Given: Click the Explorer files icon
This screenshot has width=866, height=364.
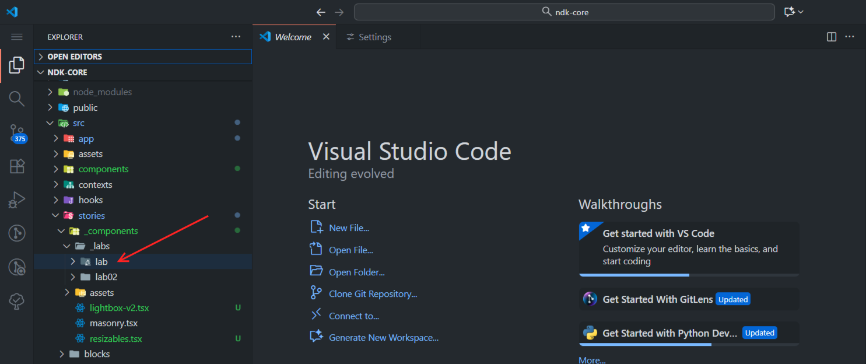Looking at the screenshot, I should [x=17, y=65].
